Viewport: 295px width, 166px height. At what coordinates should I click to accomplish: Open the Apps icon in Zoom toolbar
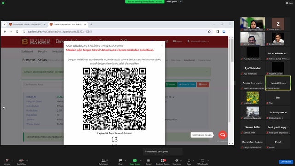[x=189, y=160]
